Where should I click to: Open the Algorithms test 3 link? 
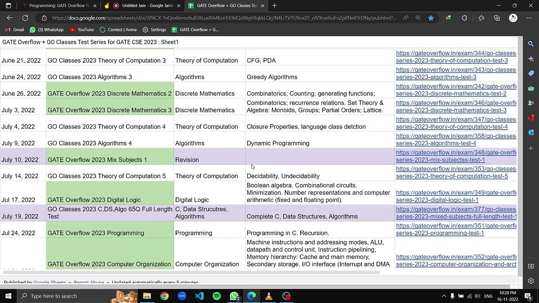click(456, 73)
